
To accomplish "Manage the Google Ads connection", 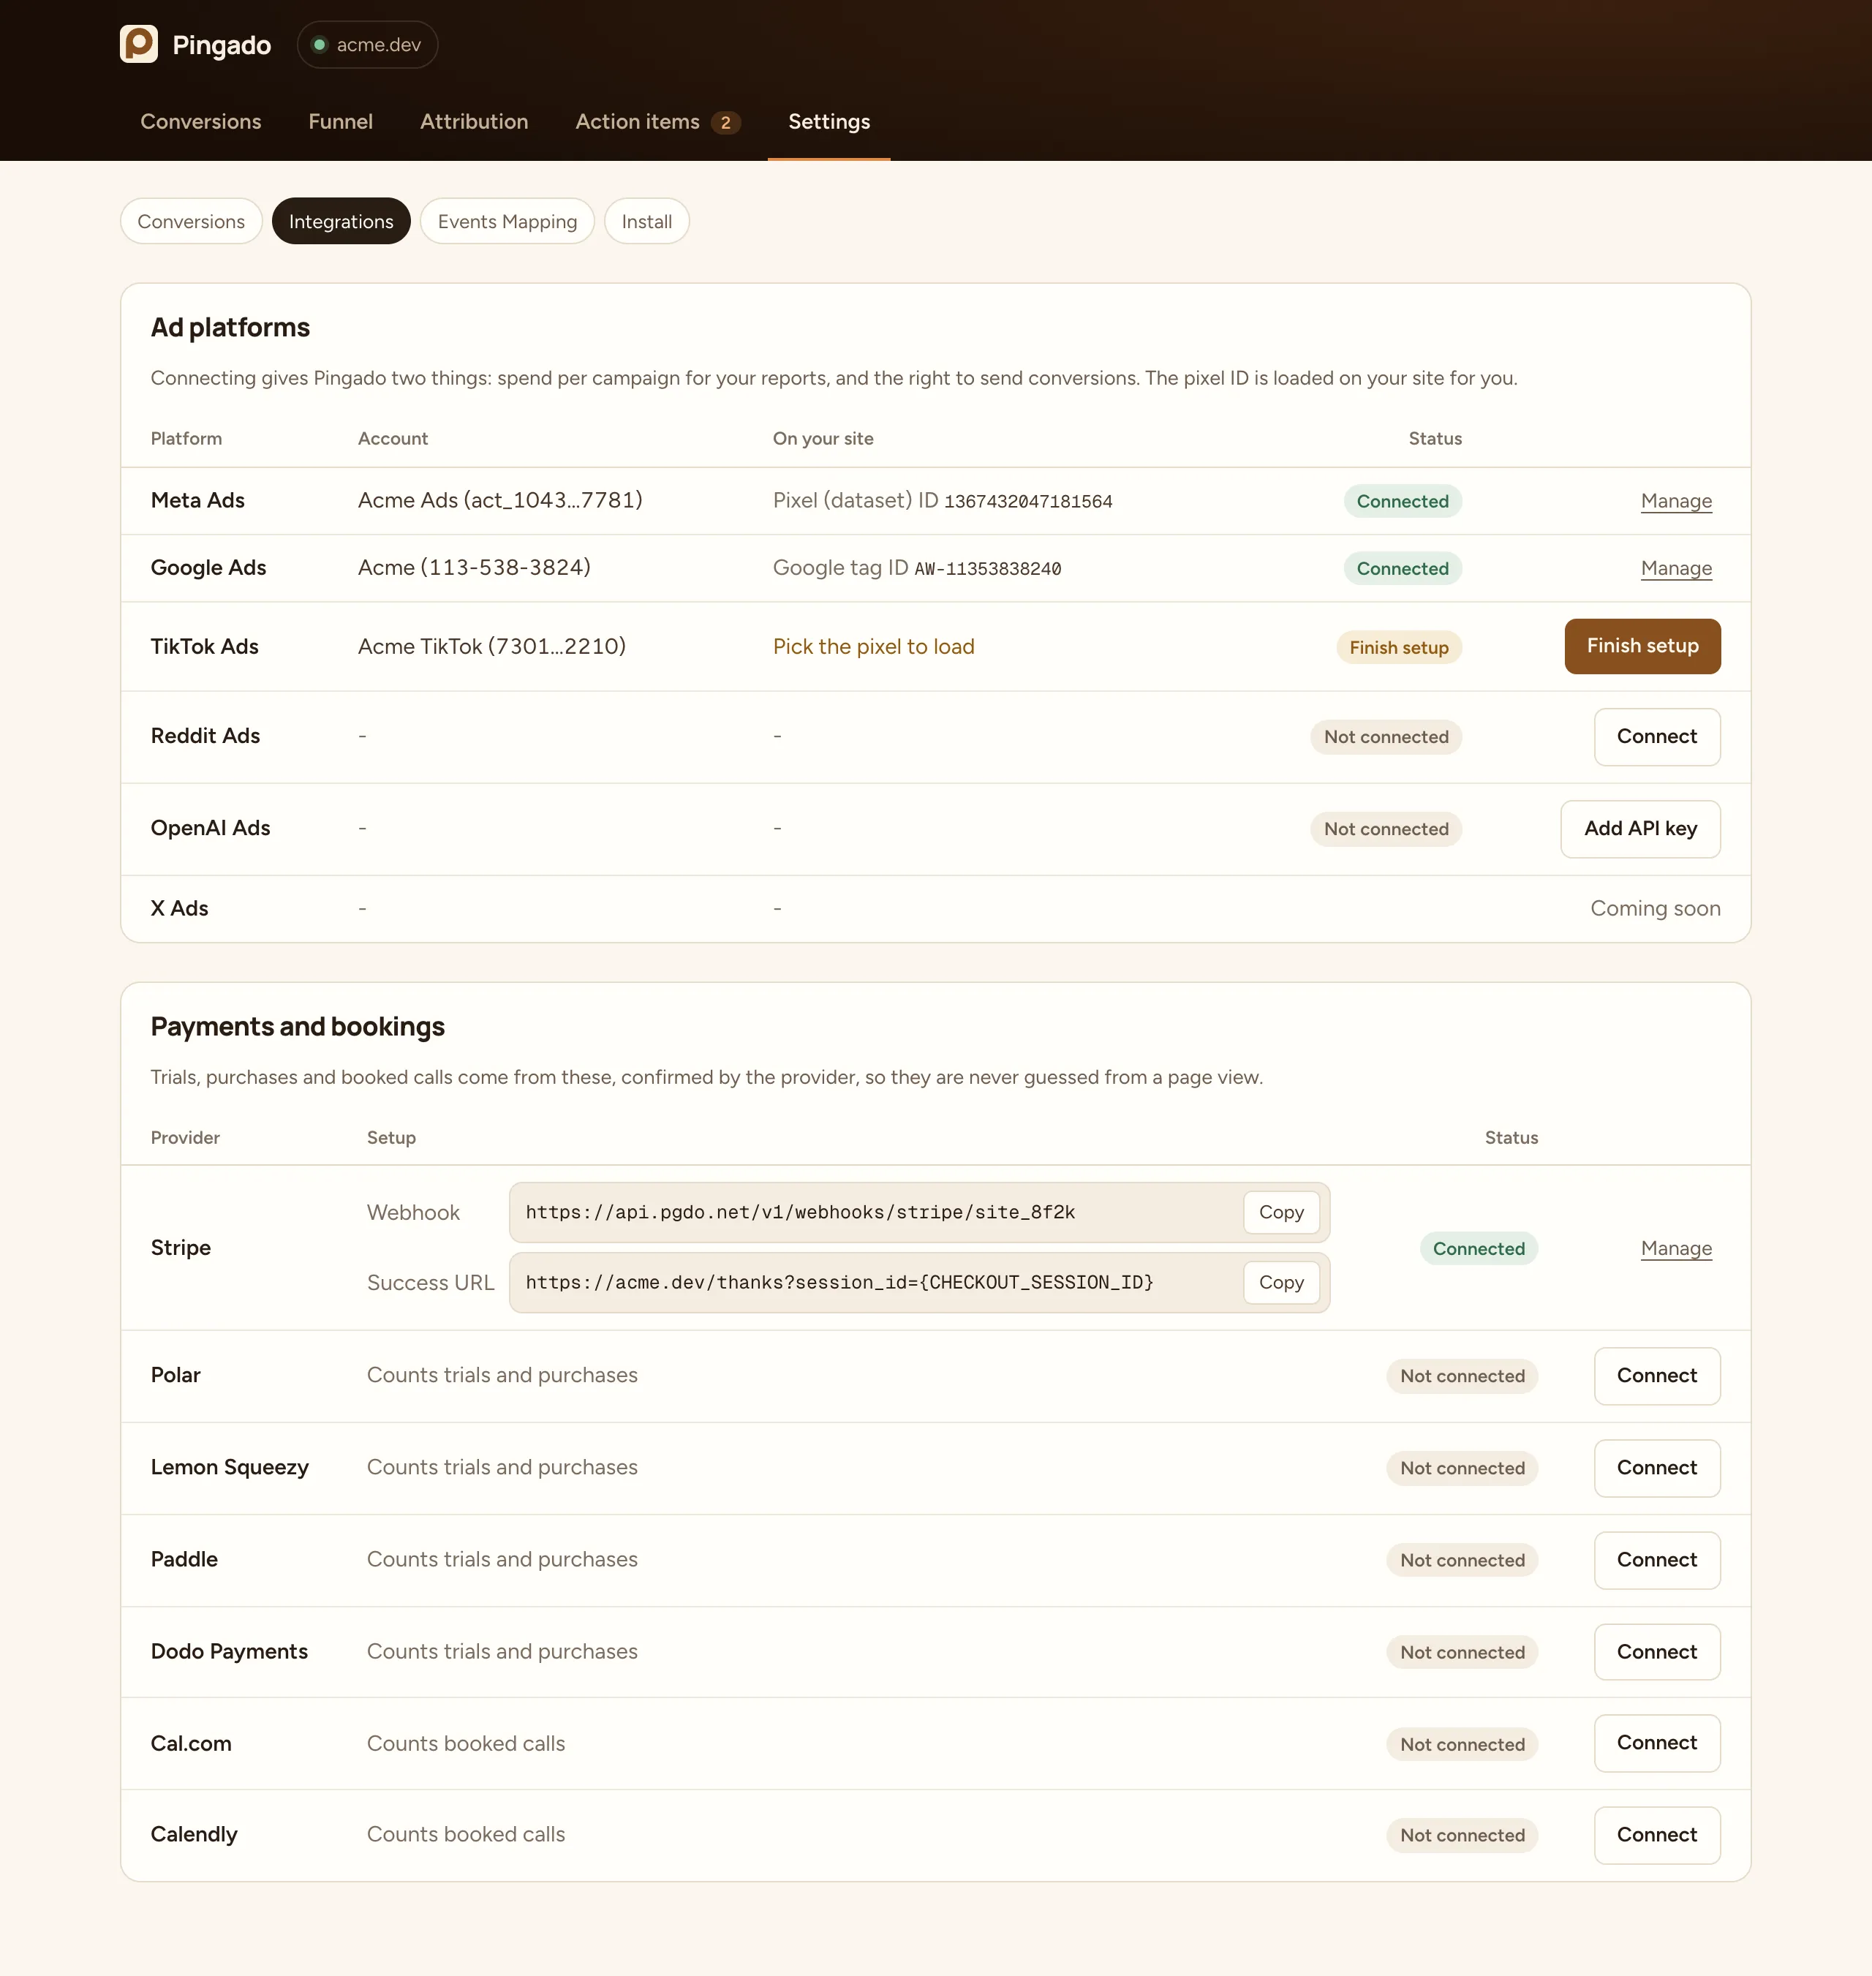I will click(x=1677, y=567).
